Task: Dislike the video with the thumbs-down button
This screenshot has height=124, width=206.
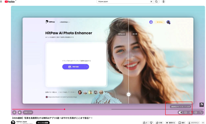Action: (151, 123)
